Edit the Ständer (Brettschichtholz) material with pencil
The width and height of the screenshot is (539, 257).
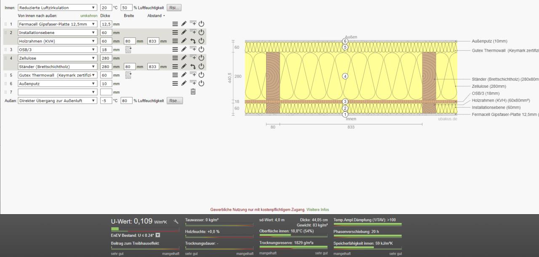[x=184, y=66]
